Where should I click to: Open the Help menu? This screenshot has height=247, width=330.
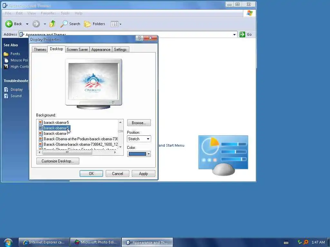79,13
